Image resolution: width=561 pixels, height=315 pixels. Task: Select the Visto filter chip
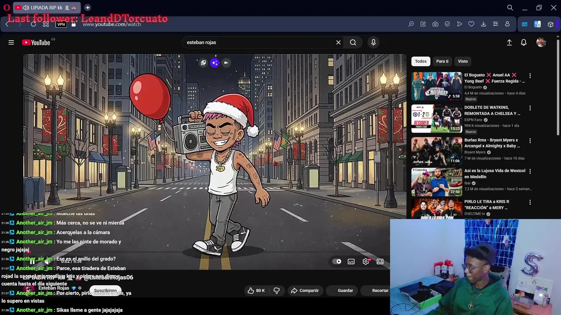point(463,61)
